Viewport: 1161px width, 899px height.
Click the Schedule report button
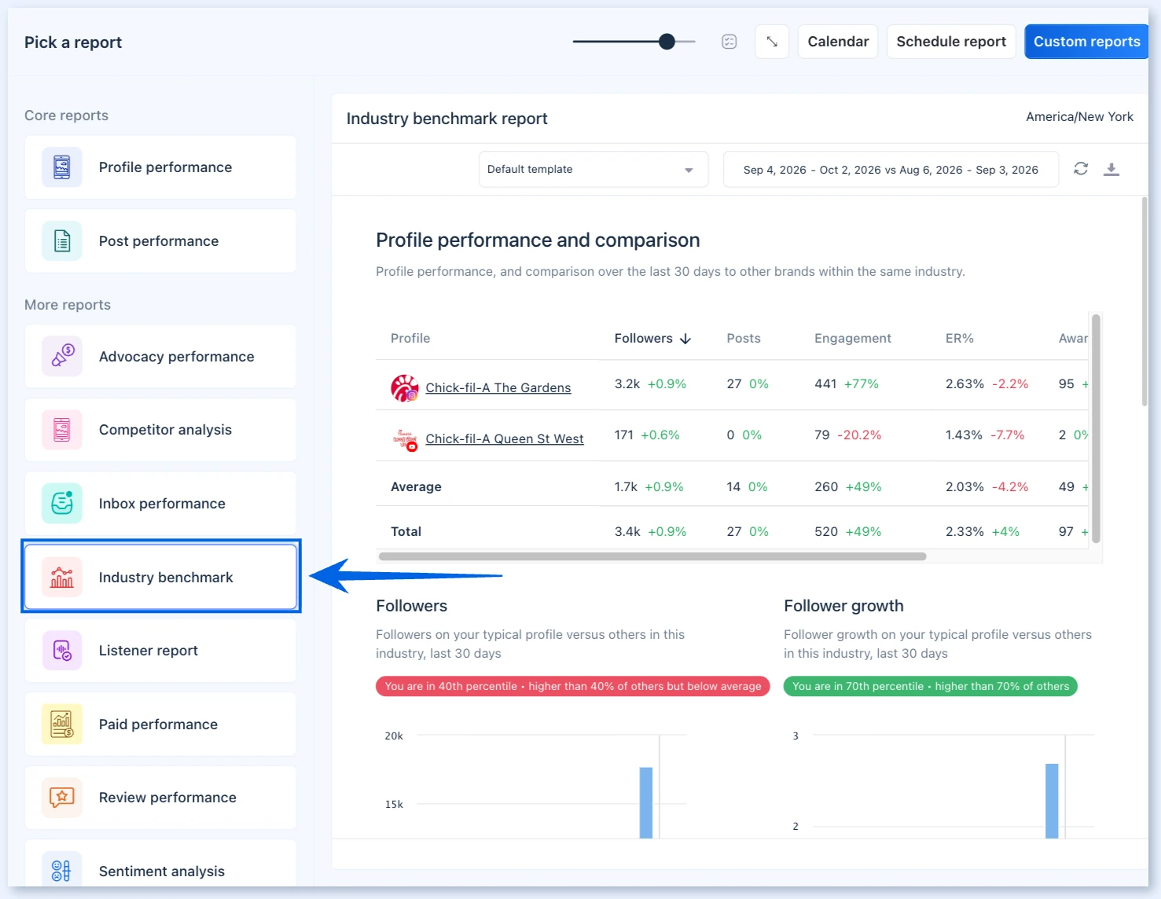pyautogui.click(x=951, y=42)
